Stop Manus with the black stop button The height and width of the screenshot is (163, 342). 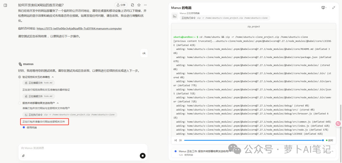tap(142, 155)
